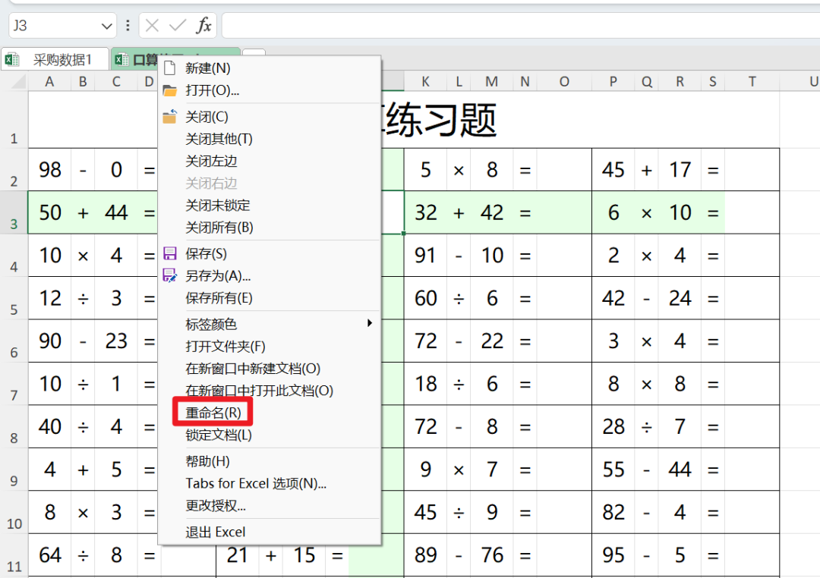The image size is (820, 578).
Task: Select row 3 header
Action: [14, 212]
